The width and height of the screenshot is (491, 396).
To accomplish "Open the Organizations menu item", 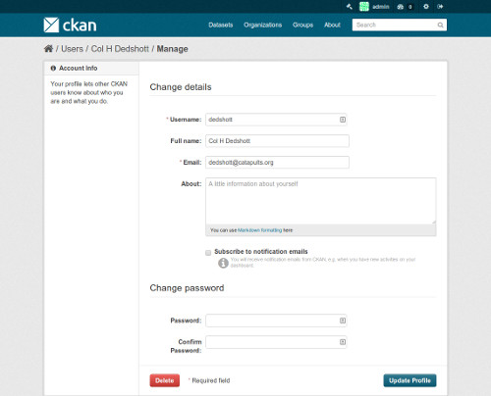I will click(262, 25).
